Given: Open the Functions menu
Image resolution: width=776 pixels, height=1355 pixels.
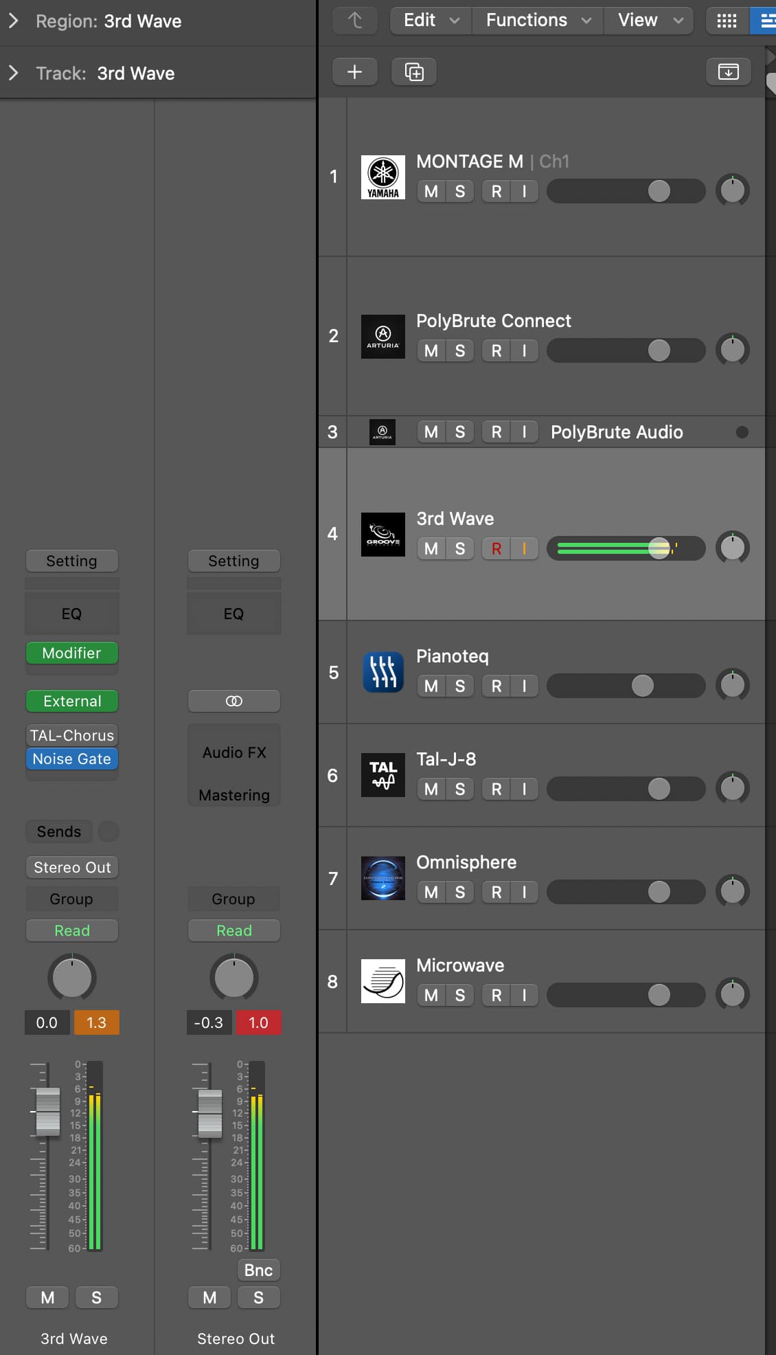Looking at the screenshot, I should (538, 20).
